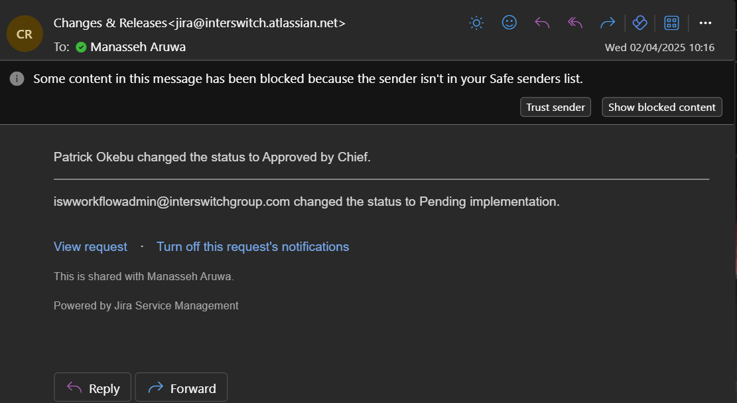Viewport: 737px width, 403px height.
Task: Expand the More actions ellipsis menu
Action: [x=705, y=23]
